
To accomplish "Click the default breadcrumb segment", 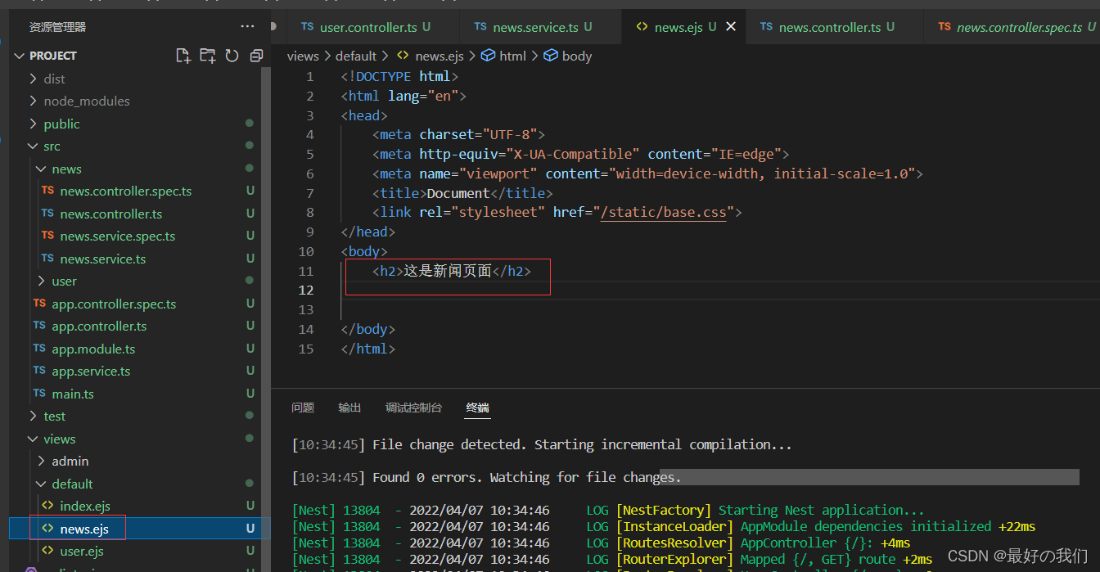I will pyautogui.click(x=356, y=56).
